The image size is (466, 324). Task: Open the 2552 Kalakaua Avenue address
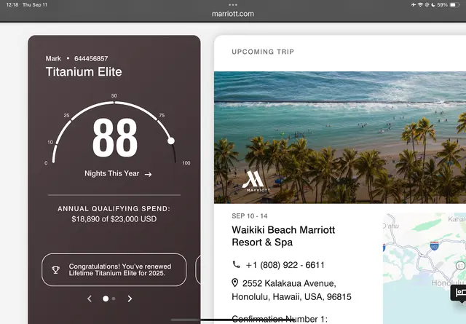pyautogui.click(x=291, y=290)
